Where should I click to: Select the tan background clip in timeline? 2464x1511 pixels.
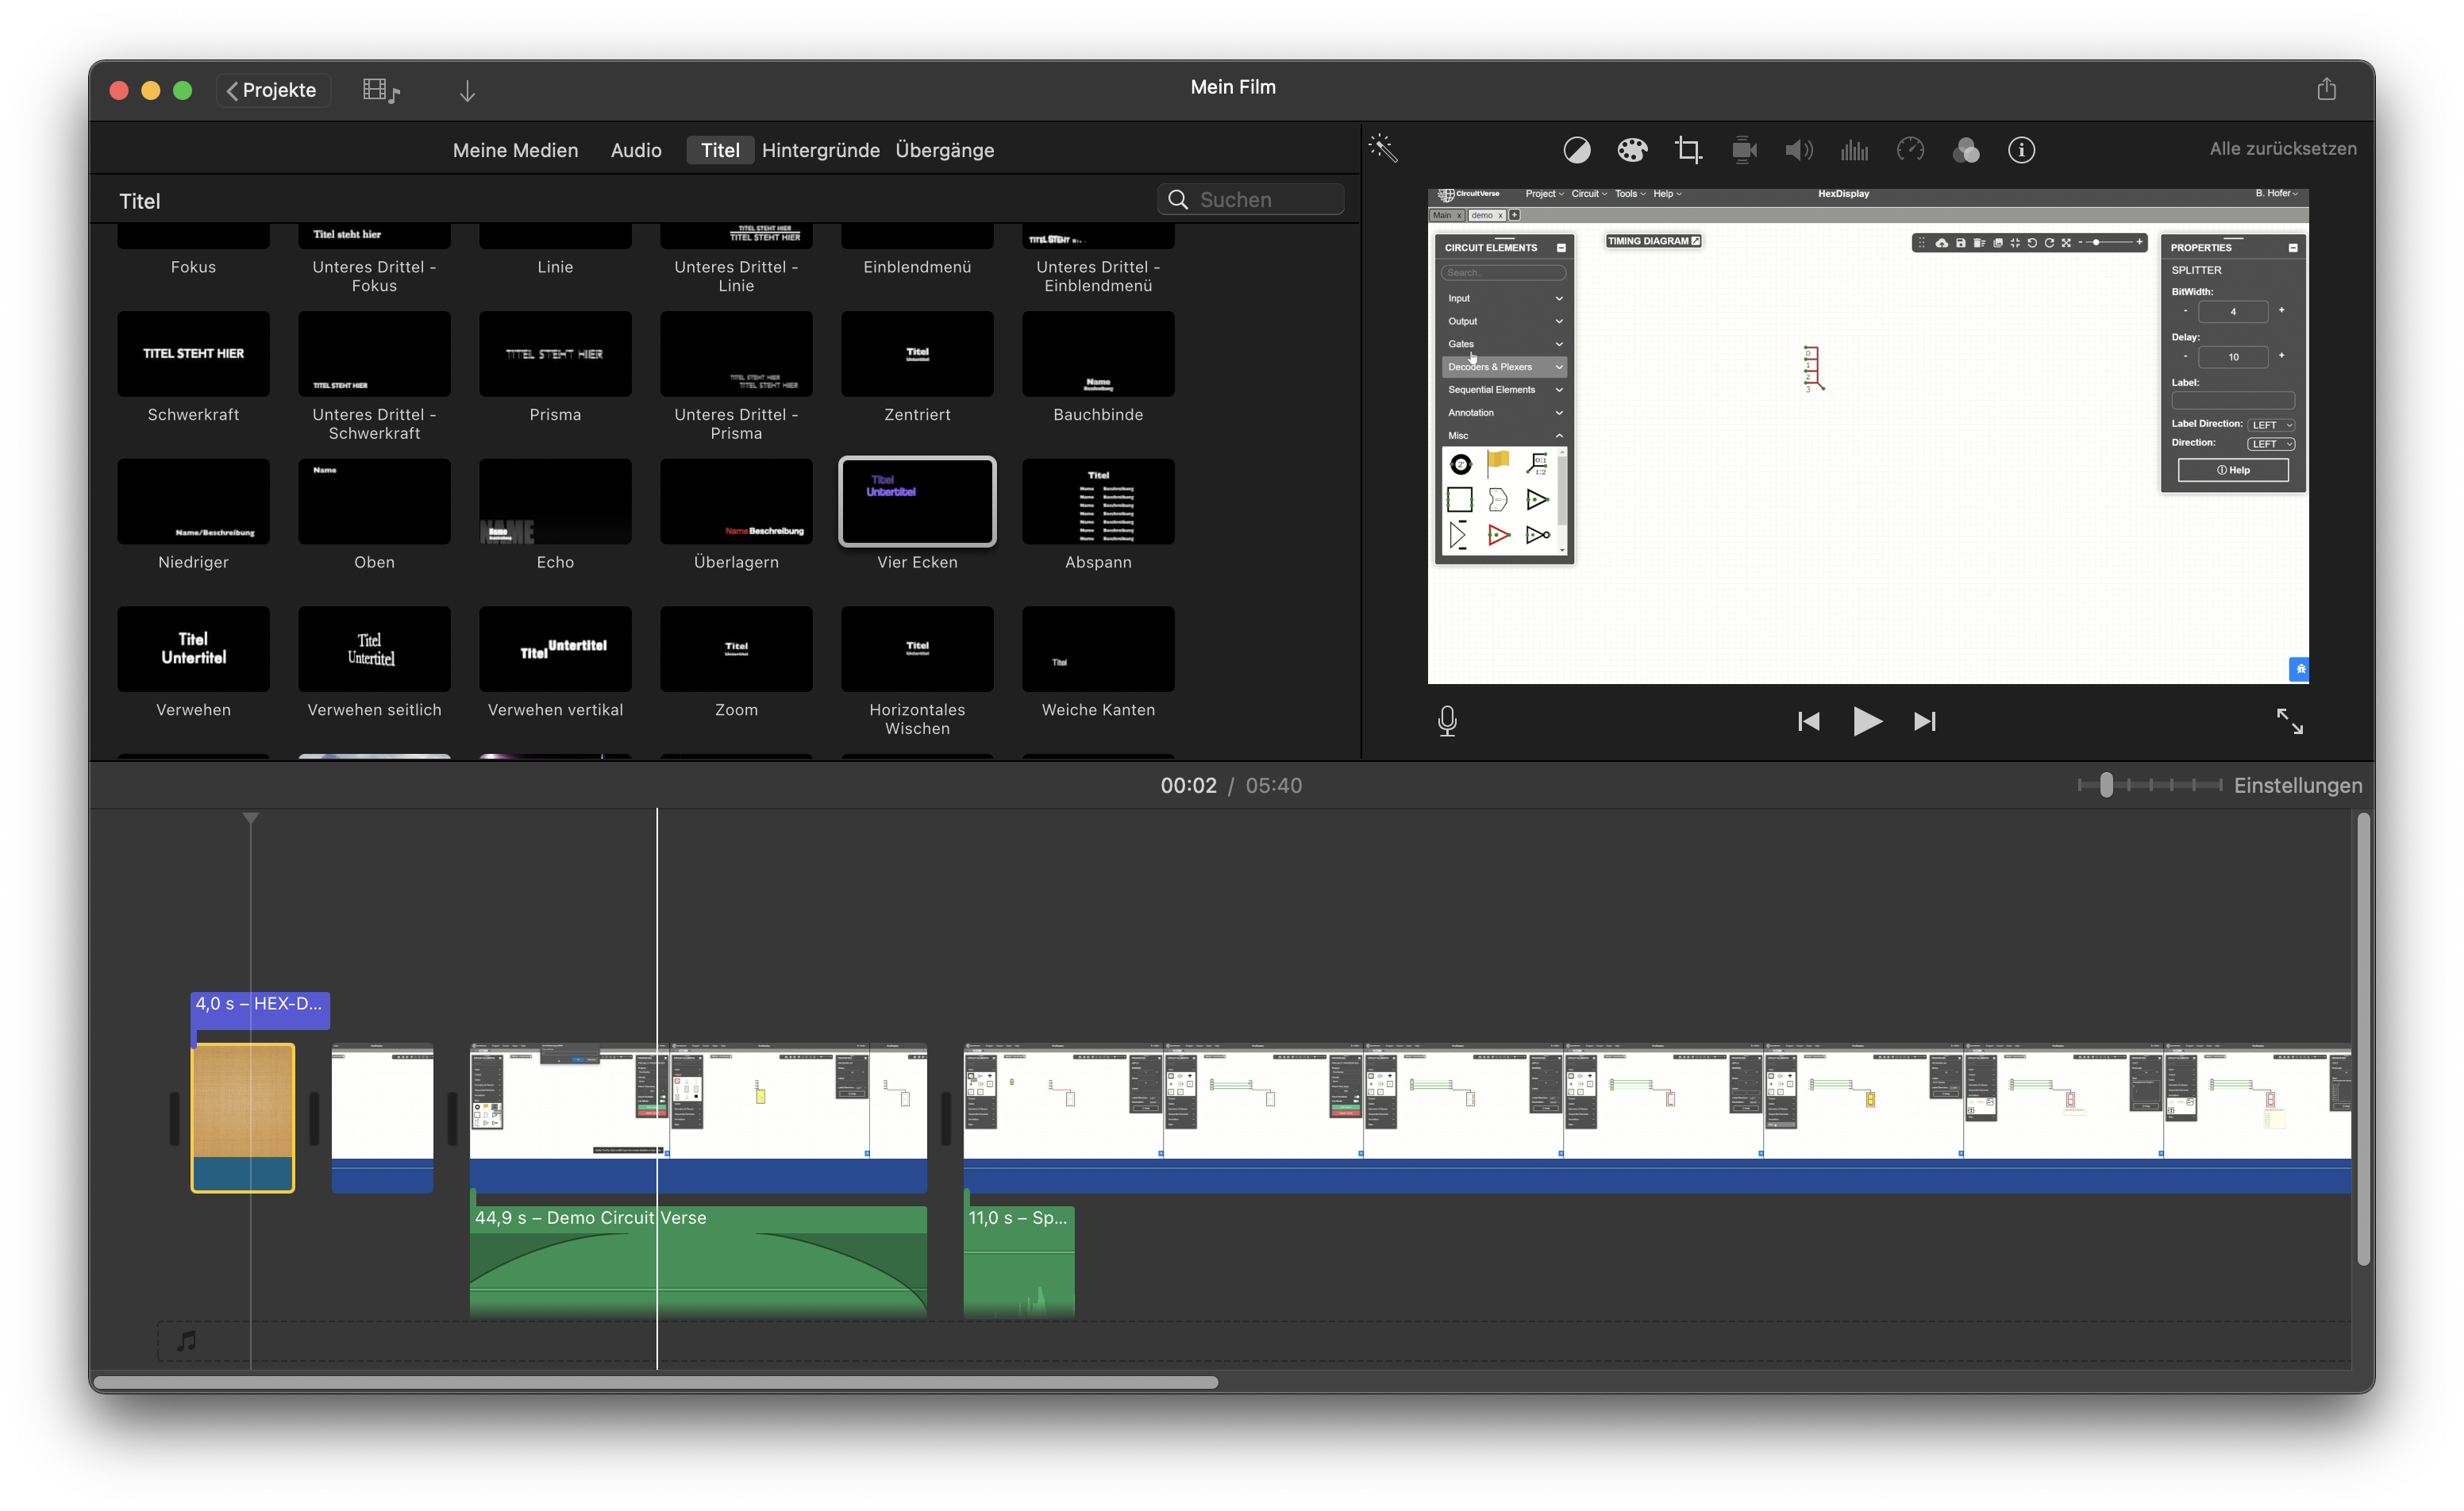click(243, 1118)
